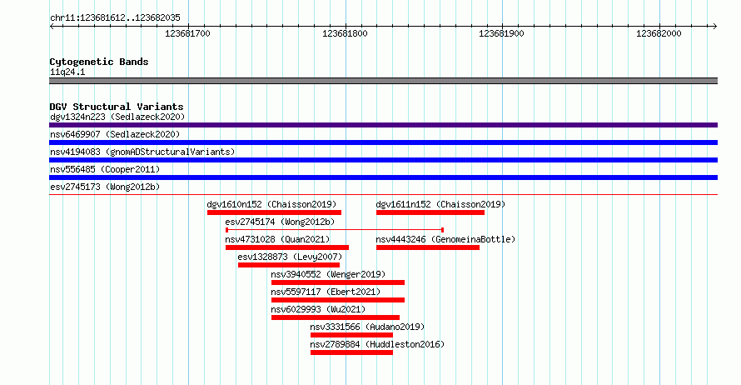741x385 pixels.
Task: Click the chr11:123681612..123682035 region label
Action: pos(115,17)
